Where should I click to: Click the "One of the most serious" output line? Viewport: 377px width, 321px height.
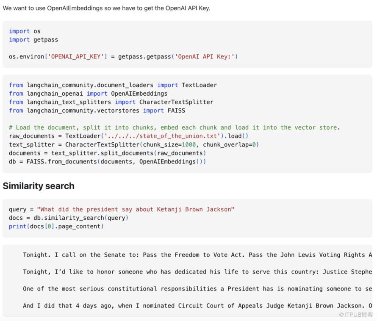[x=197, y=289]
